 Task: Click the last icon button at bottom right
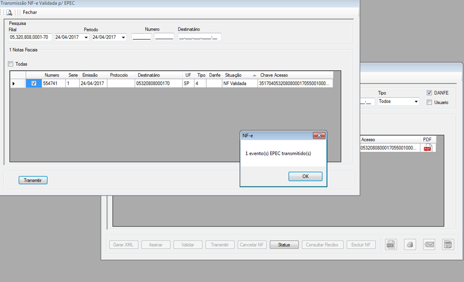(x=448, y=244)
